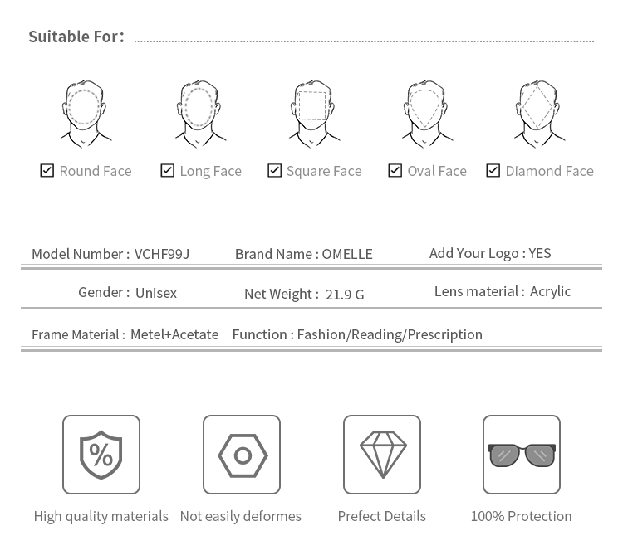Click the shield percent quality icon
The image size is (623, 560).
click(101, 455)
